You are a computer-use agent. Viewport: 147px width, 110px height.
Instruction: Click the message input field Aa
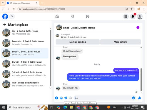(103, 98)
